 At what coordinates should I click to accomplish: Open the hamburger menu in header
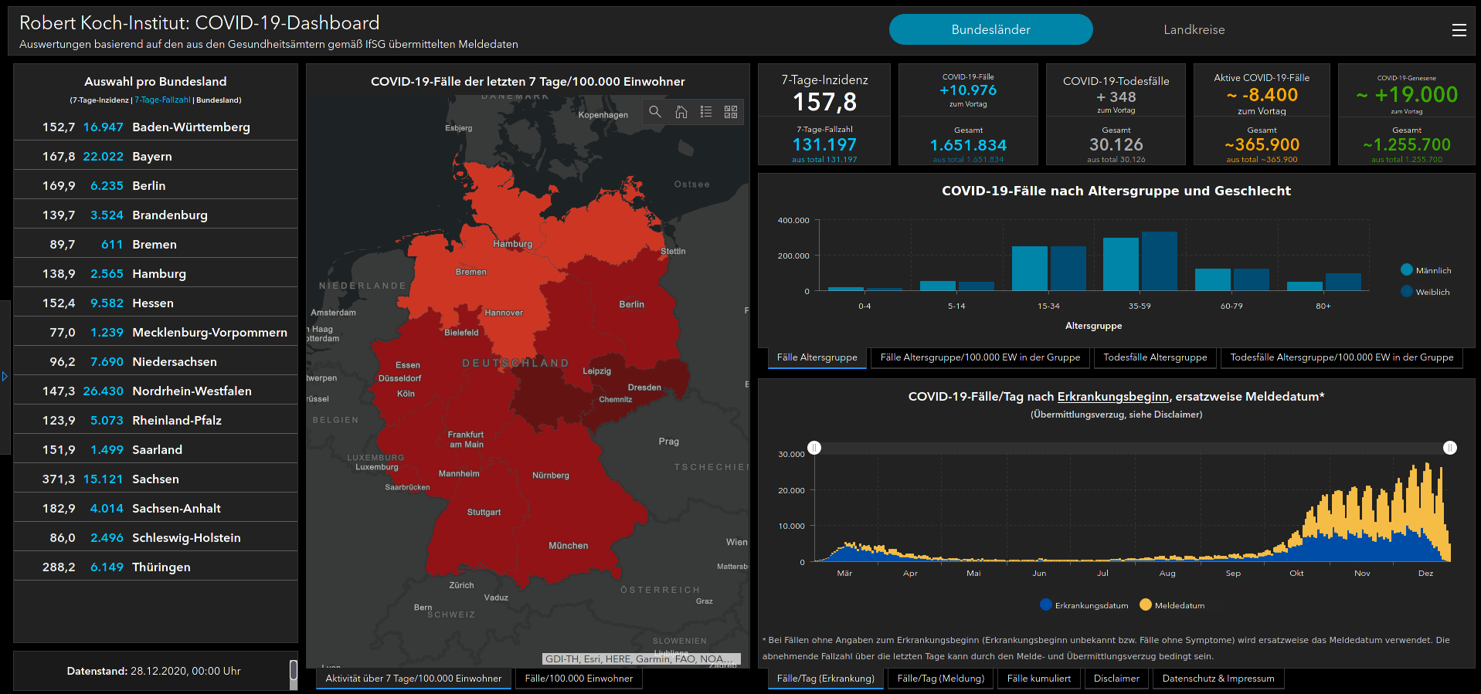(1459, 30)
